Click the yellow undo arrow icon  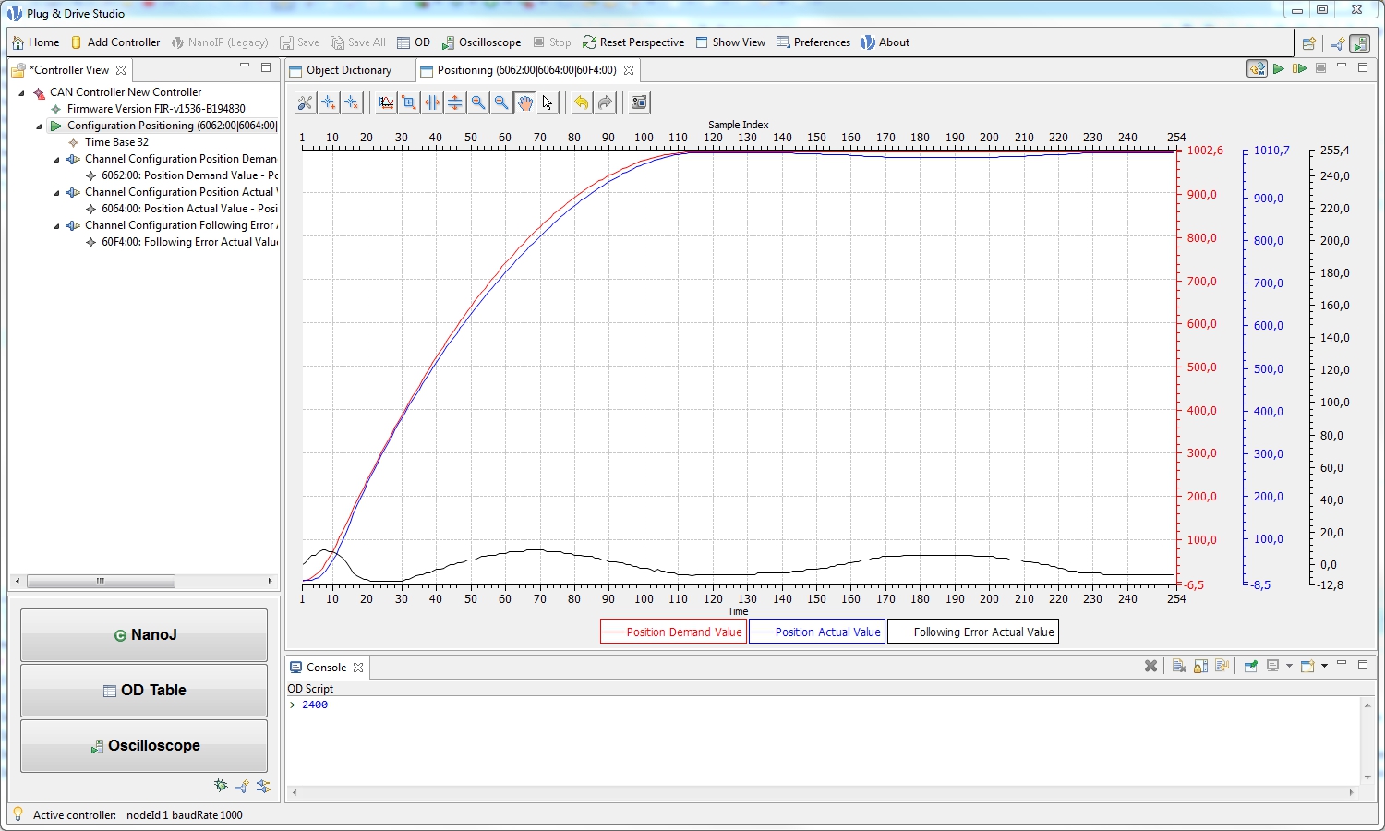(x=581, y=102)
